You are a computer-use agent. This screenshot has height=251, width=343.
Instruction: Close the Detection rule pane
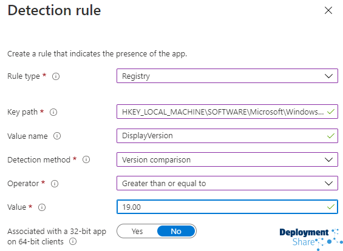pos(328,10)
